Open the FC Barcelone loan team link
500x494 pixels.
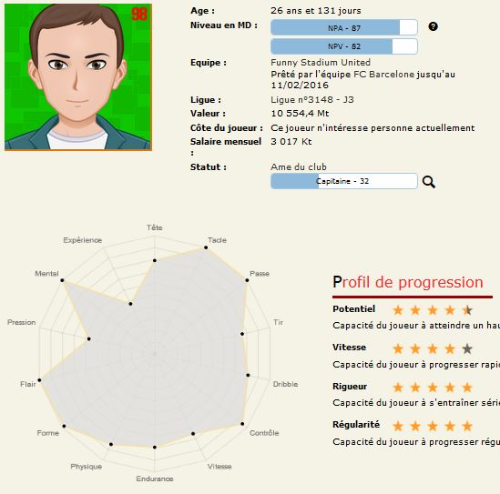(384, 75)
